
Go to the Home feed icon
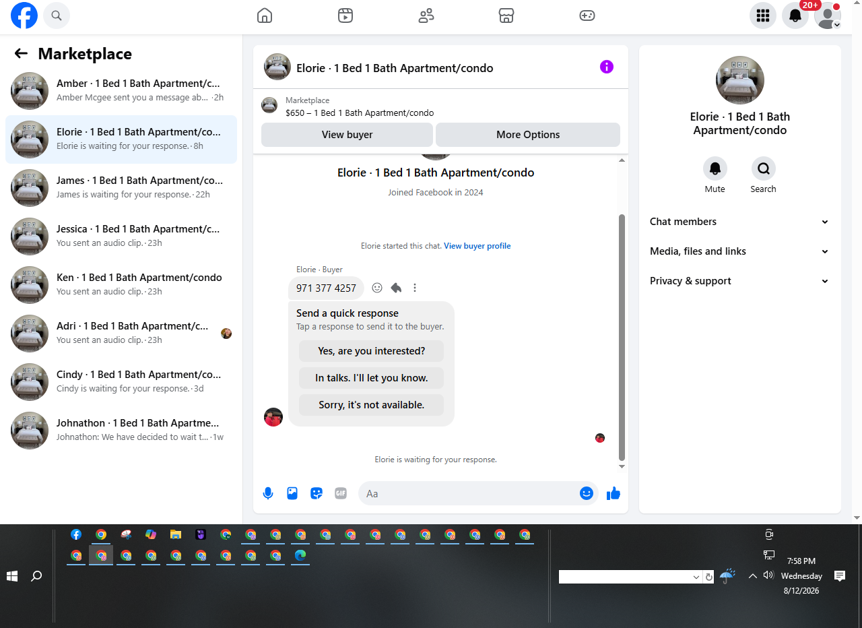(x=265, y=15)
